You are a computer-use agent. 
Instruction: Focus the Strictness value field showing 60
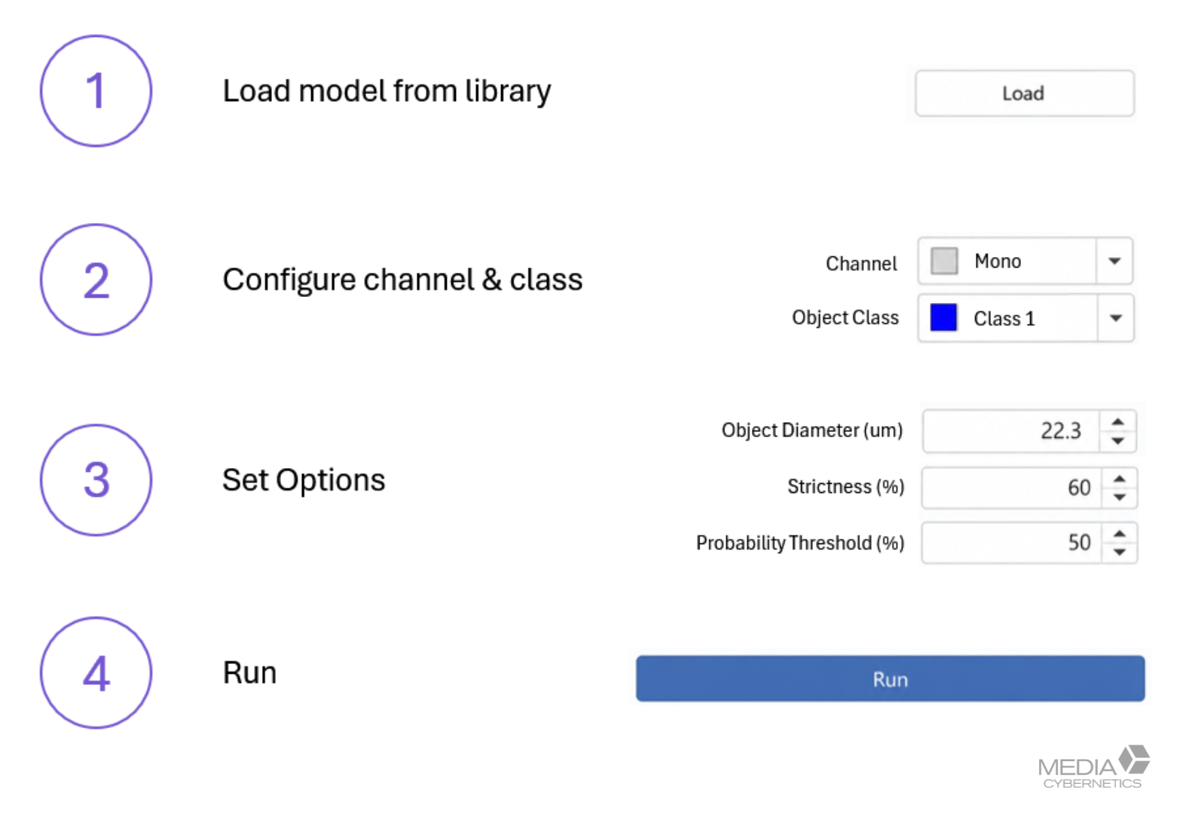1012,488
